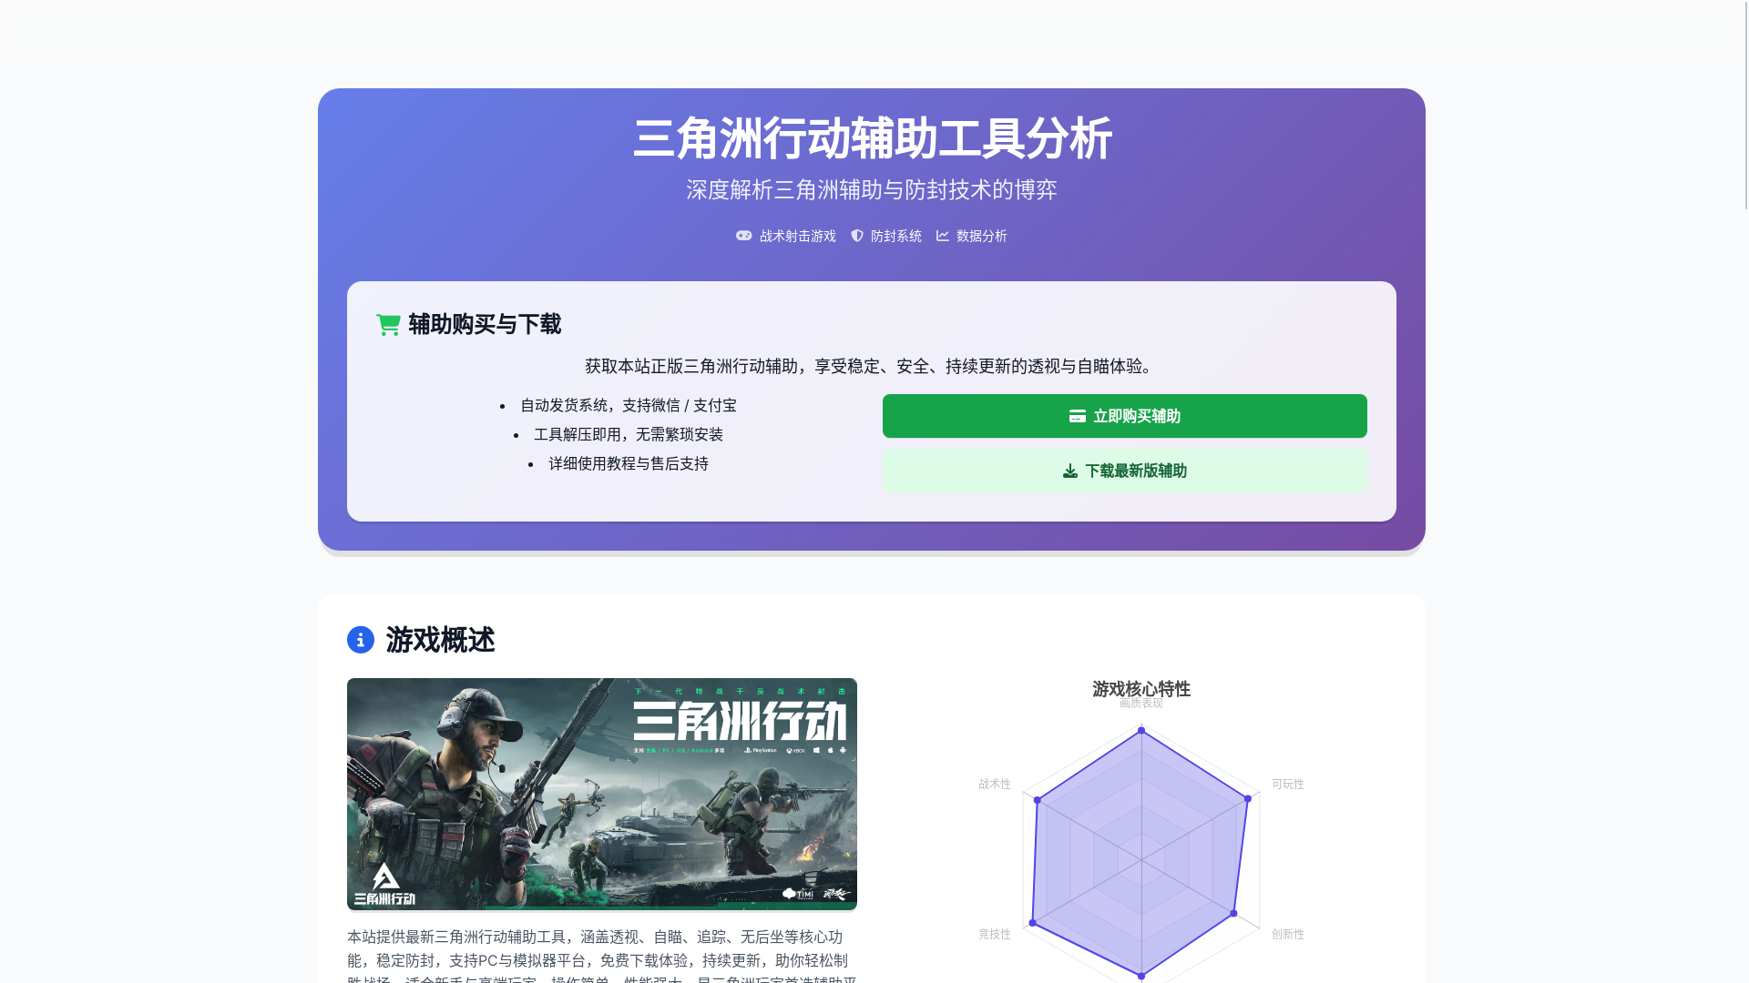The image size is (1749, 983).
Task: Click the 创新性 radar axis label
Action: click(x=1288, y=934)
